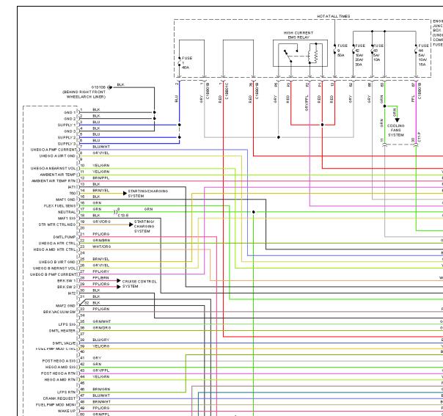Click the FUSE 43 label
Image resolution: width=443 pixels, height=416 pixels.
378,53
